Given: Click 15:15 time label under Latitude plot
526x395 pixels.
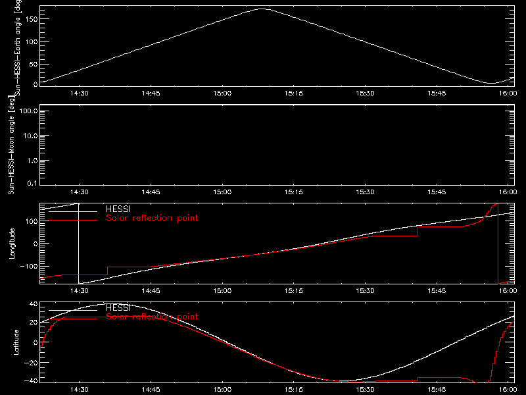Looking at the screenshot, I should point(294,389).
